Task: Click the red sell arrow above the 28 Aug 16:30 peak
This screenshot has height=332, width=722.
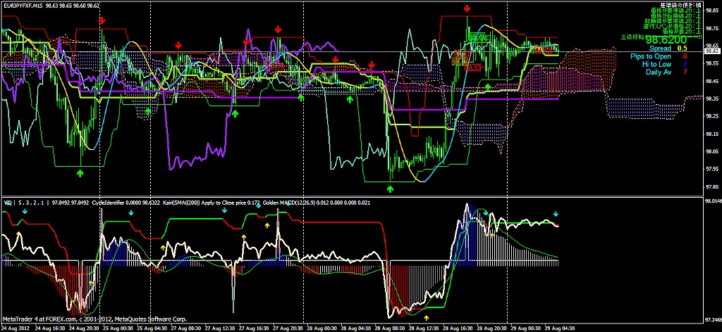Action: click(467, 8)
